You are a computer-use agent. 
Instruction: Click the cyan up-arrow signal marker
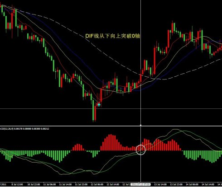(x=99, y=105)
